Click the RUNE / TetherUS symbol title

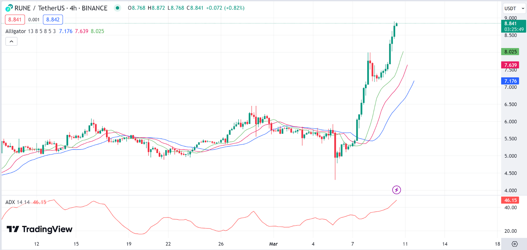[40, 8]
